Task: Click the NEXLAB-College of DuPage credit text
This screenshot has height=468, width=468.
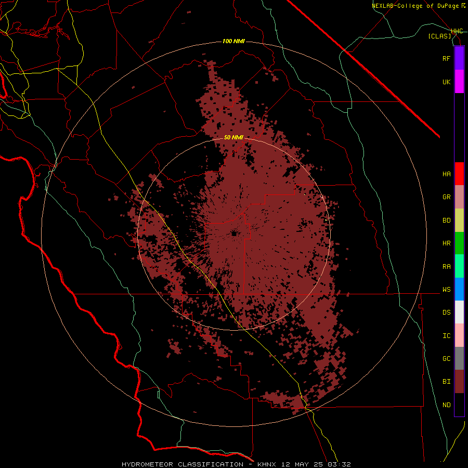Action: [x=419, y=6]
